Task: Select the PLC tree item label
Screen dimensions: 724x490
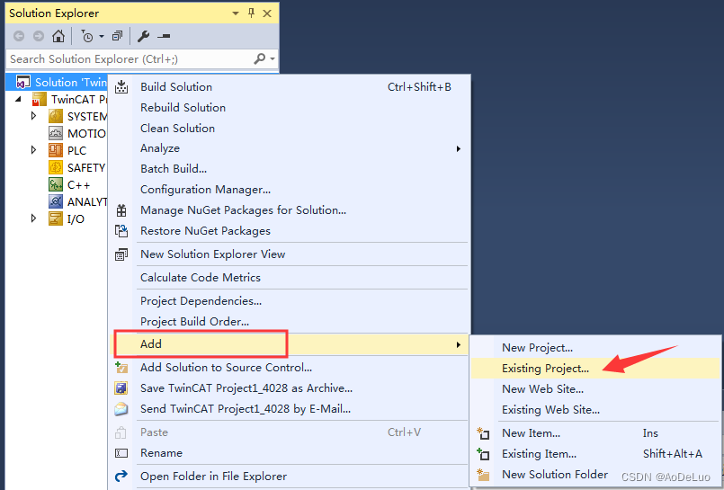Action: pos(76,151)
